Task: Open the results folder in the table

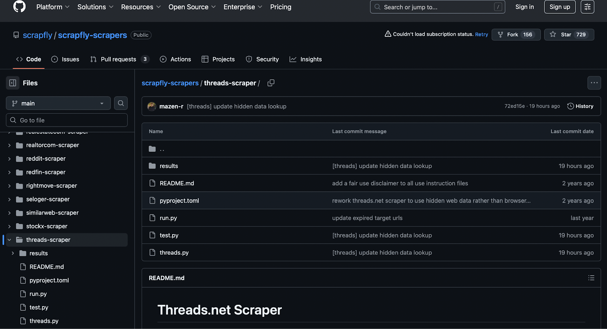Action: 169,166
